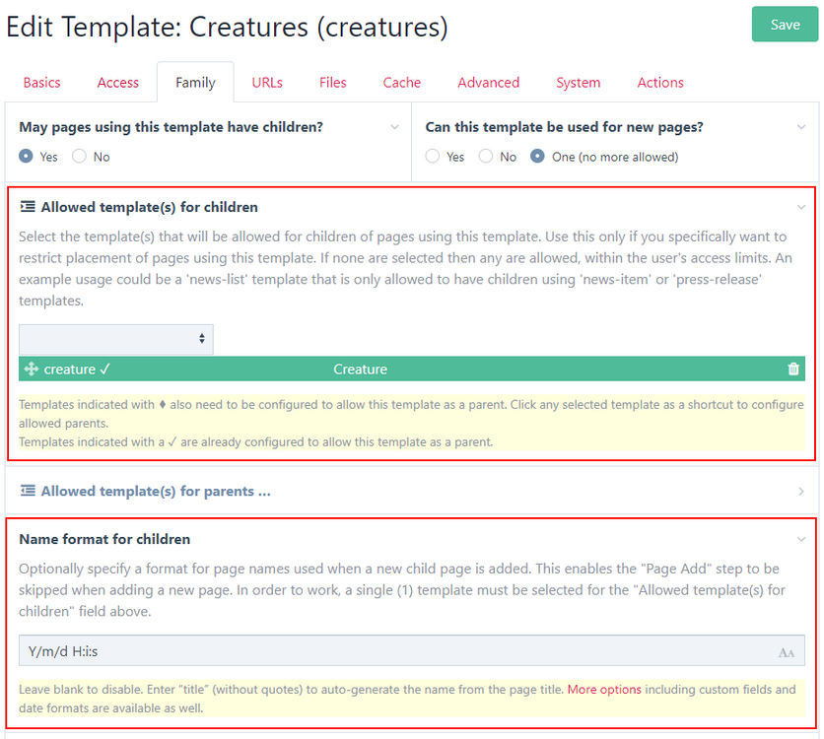Screen dimensions: 824x739
Task: Collapse the Name format for children section
Action: [800, 539]
